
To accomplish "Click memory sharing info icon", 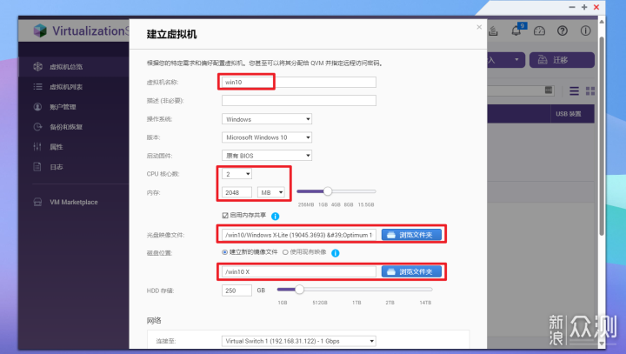I will click(x=275, y=217).
